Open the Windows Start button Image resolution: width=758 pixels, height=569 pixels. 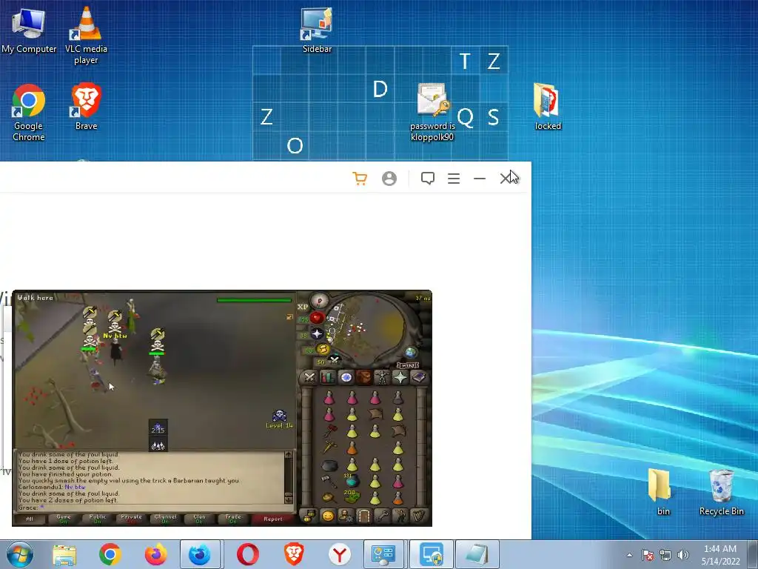pos(20,554)
